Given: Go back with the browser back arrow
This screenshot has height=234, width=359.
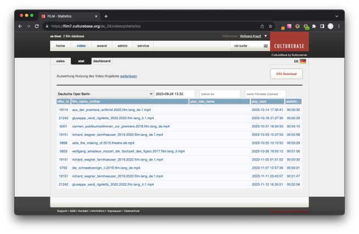Looking at the screenshot, I should click(20, 26).
